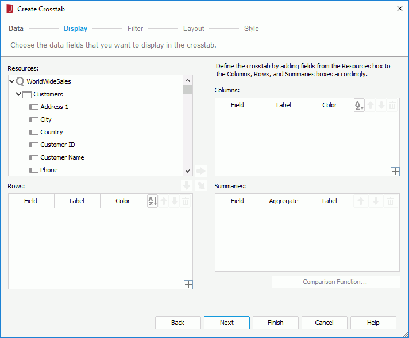
Task: Click the delete trash icon in Summaries box
Action: [x=391, y=201]
